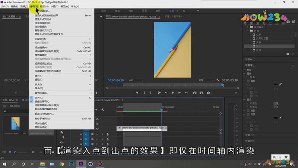Click the A1 track voice-over microphone icon
Screen dimensions: 298x168
[x=108, y=134]
